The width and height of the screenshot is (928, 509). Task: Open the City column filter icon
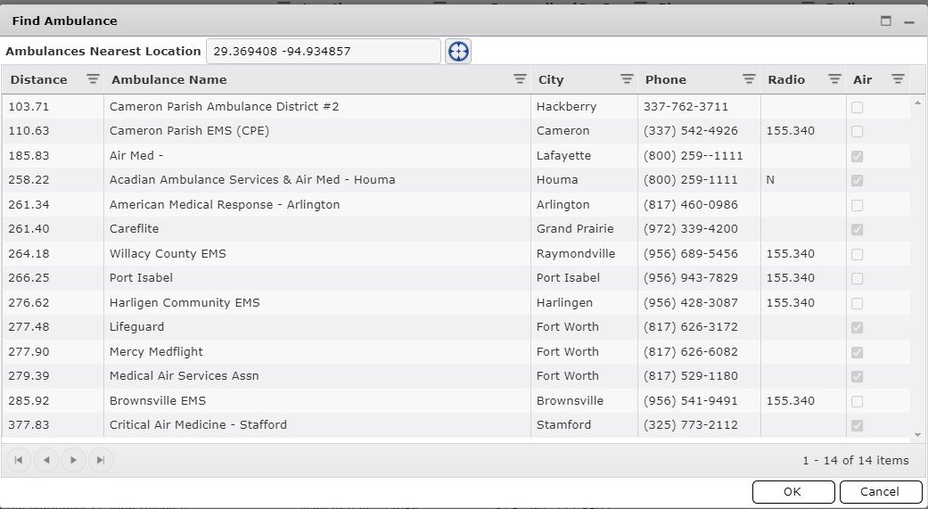[x=627, y=79]
